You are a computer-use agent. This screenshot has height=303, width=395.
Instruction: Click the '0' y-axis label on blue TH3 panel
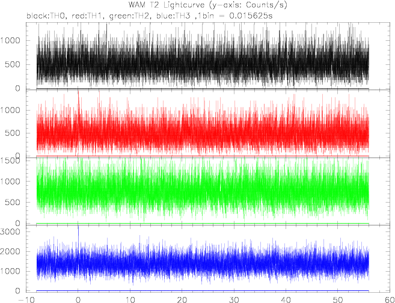17,290
